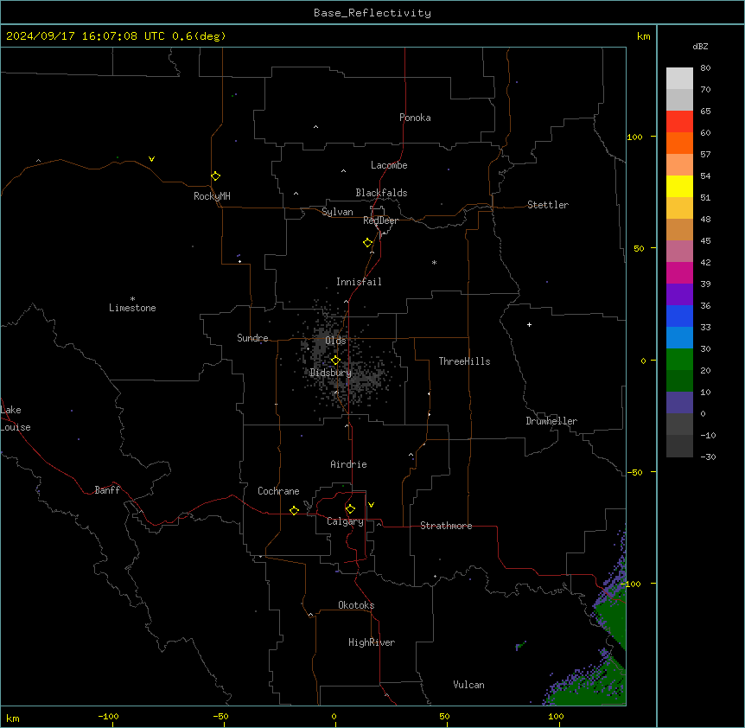Screen dimensions: 745x728
Task: Click the -100 tick on bottom axis
Action: point(109,716)
